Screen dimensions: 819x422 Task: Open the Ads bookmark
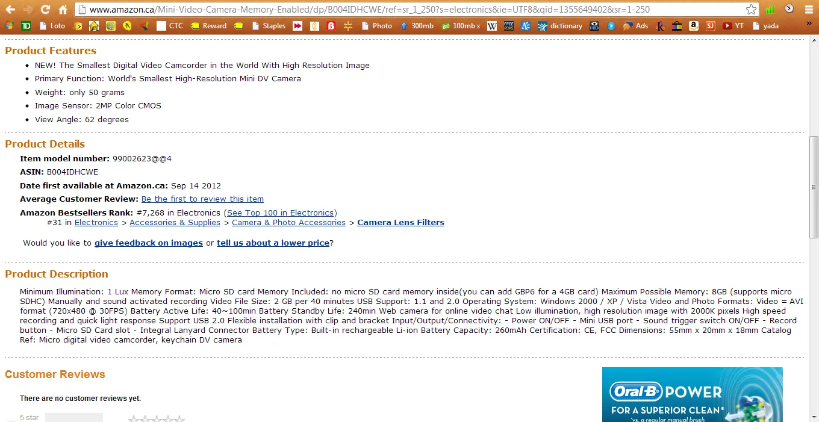[636, 26]
